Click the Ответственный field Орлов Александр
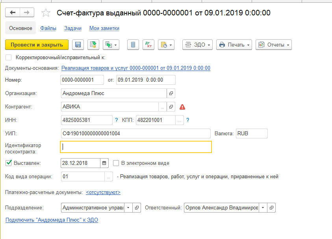Screen dimensions: 332x239 (221, 207)
